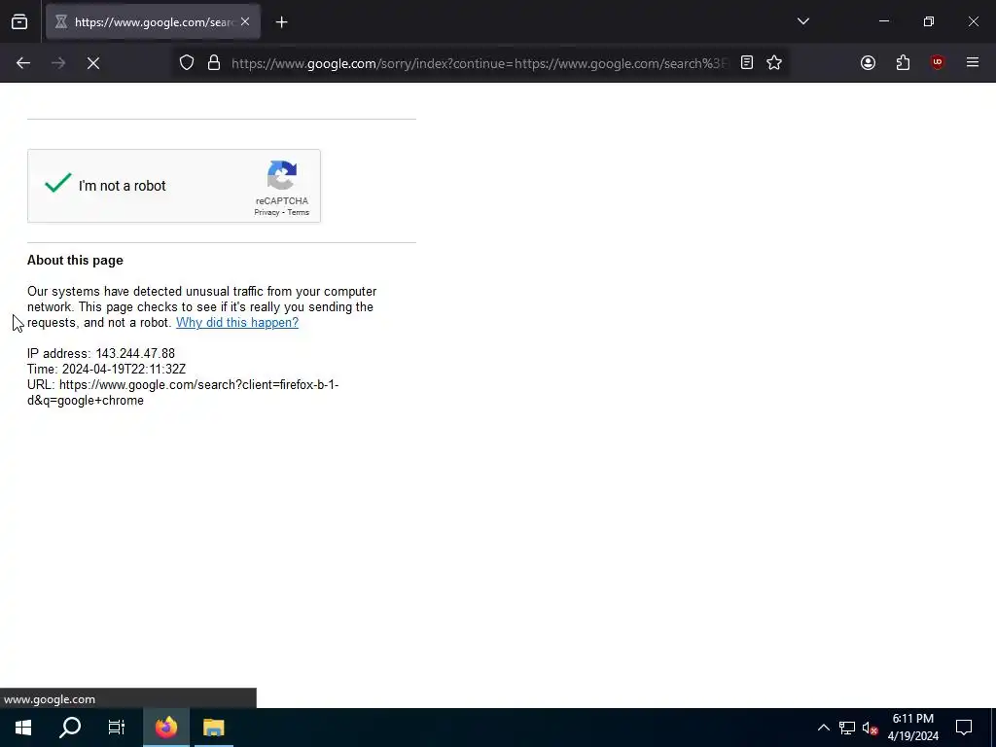Screen dimensions: 996x747
Task: Expand the list all tabs chevron
Action: tap(802, 21)
